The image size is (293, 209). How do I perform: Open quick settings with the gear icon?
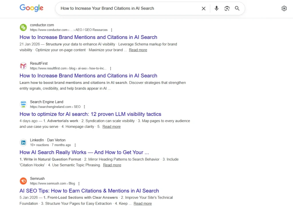point(284,8)
